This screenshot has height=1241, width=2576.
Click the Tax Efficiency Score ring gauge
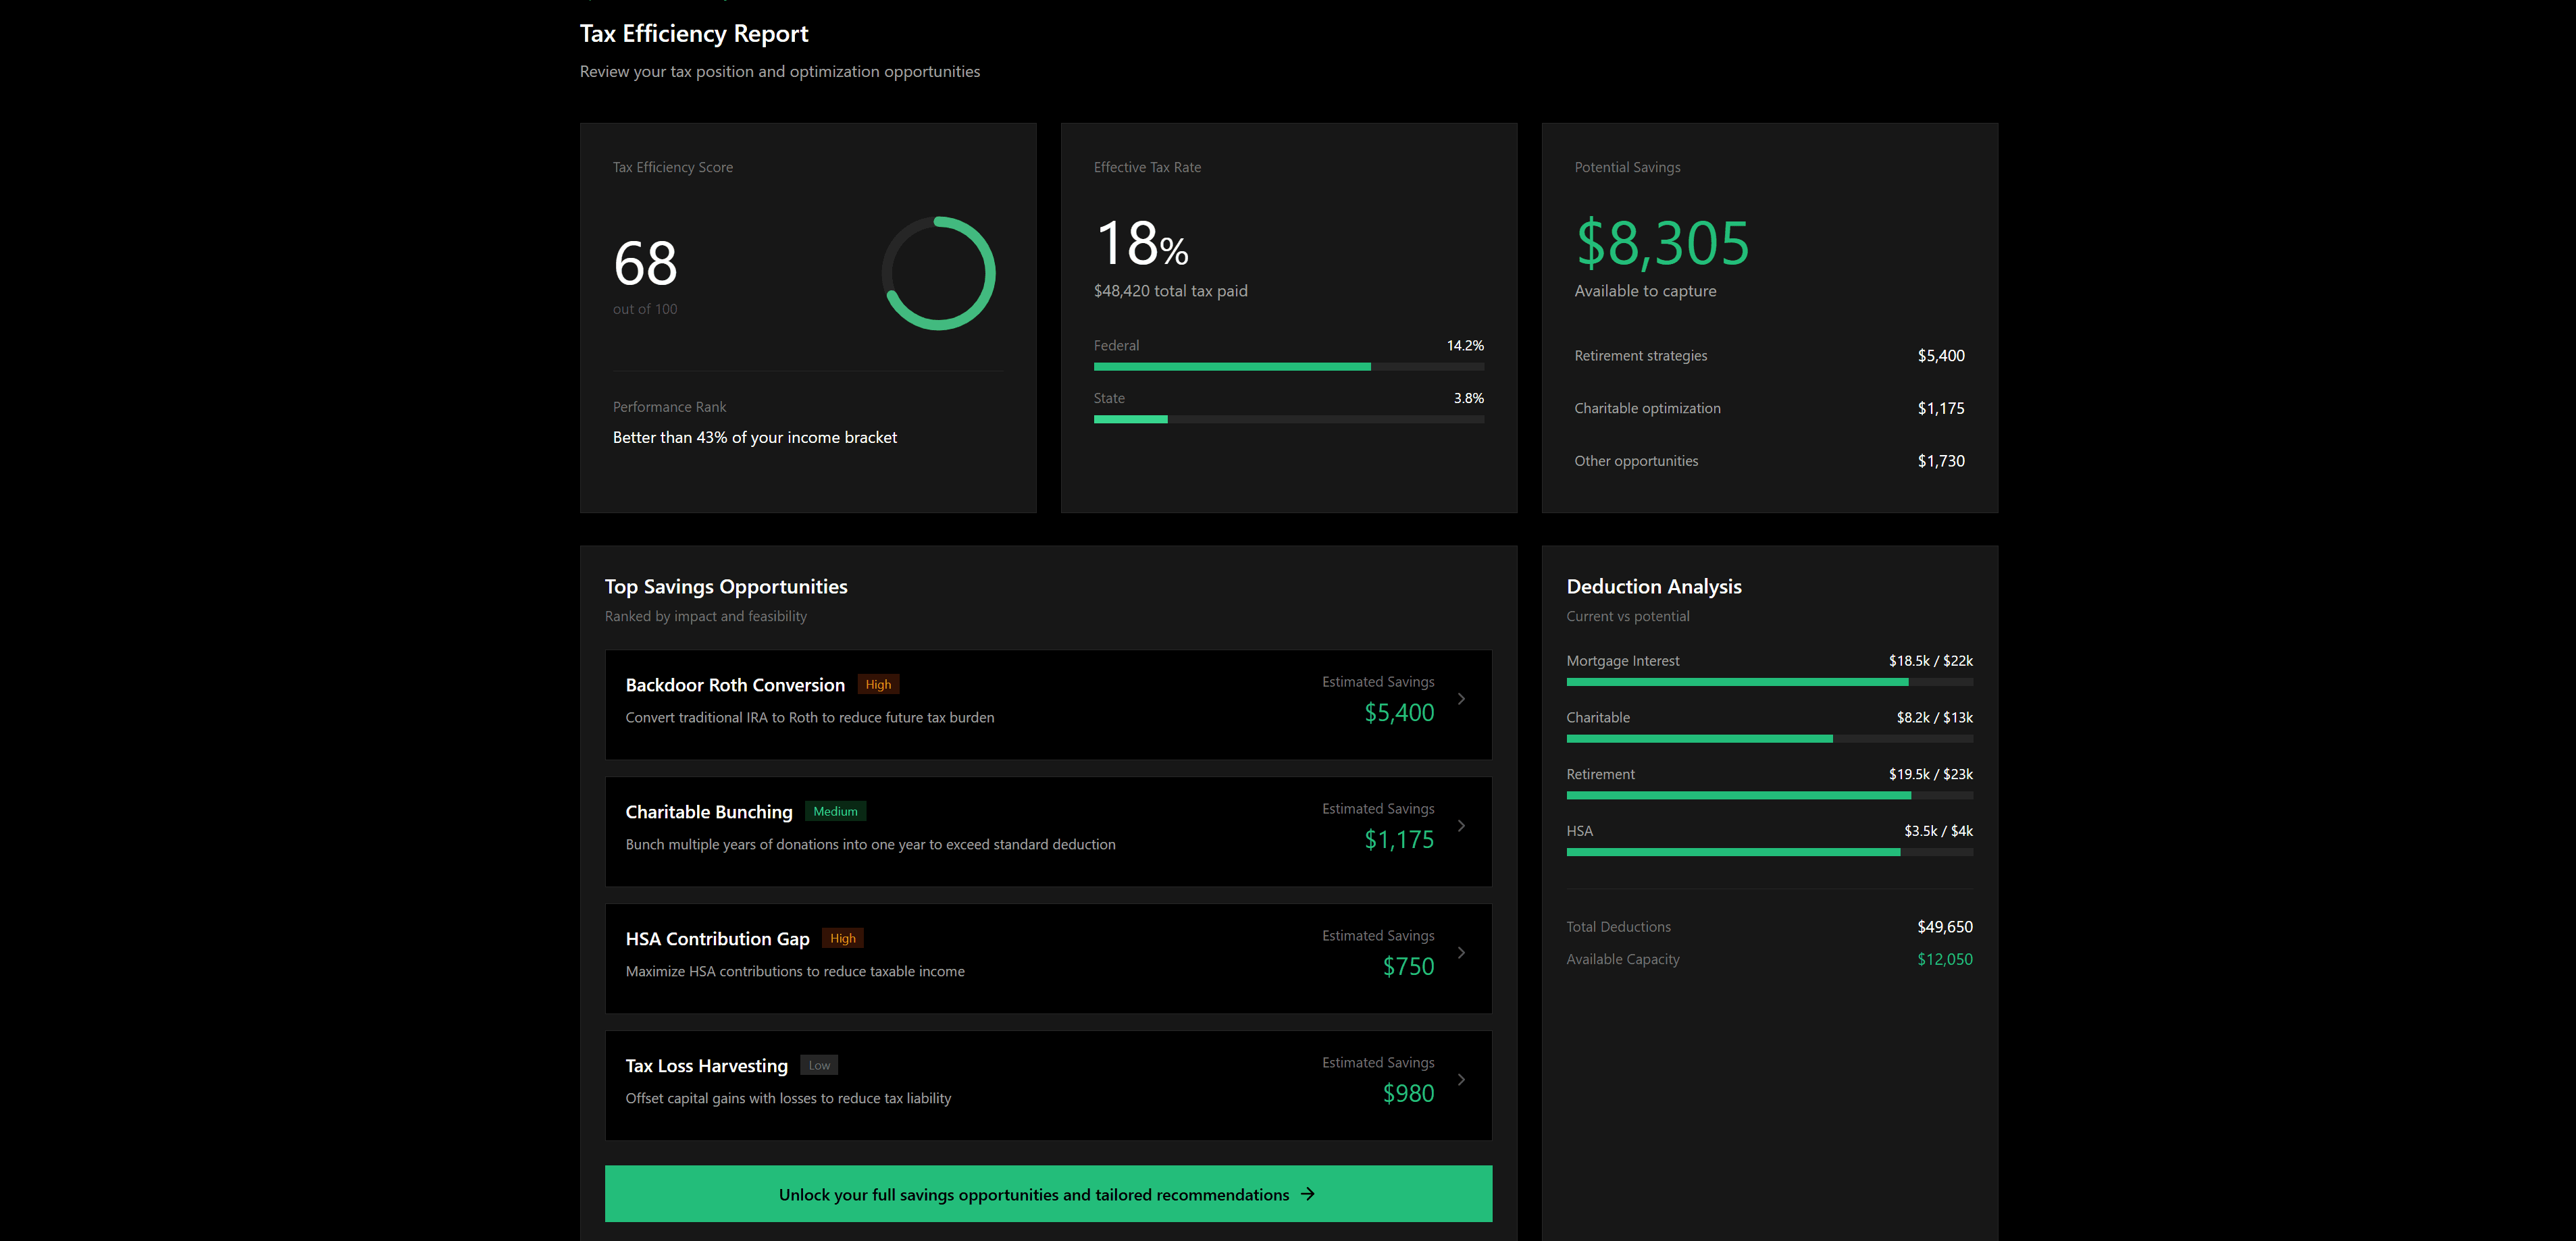938,273
